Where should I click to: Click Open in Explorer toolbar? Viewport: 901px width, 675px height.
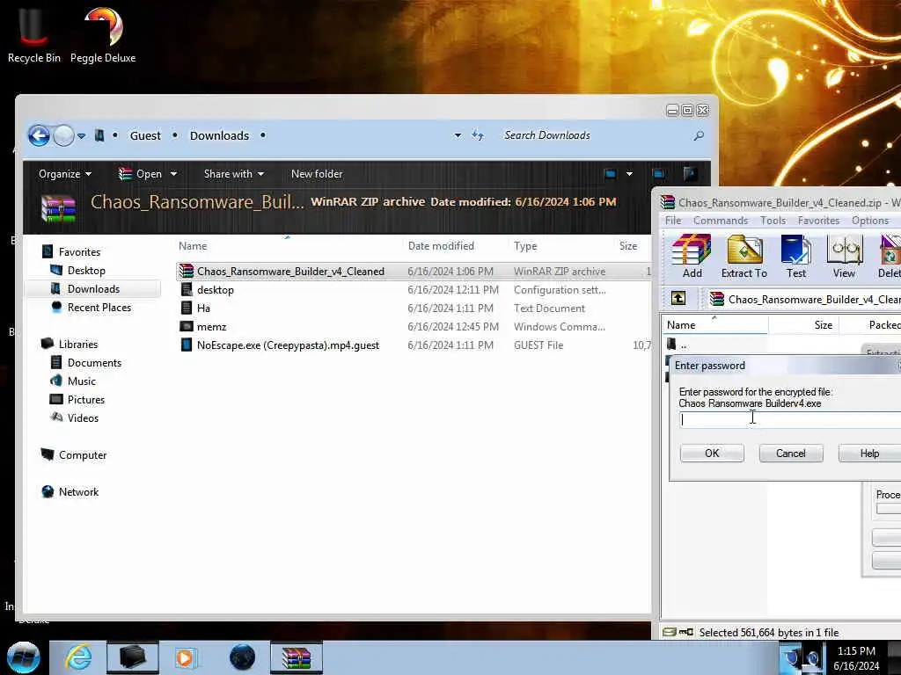click(140, 174)
